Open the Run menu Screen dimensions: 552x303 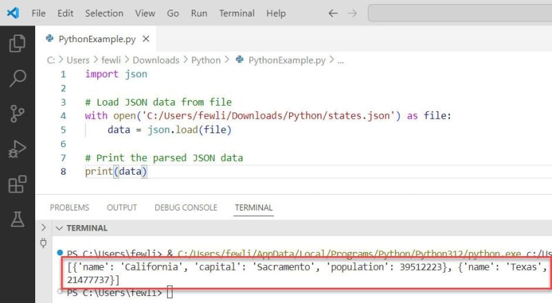(x=199, y=13)
